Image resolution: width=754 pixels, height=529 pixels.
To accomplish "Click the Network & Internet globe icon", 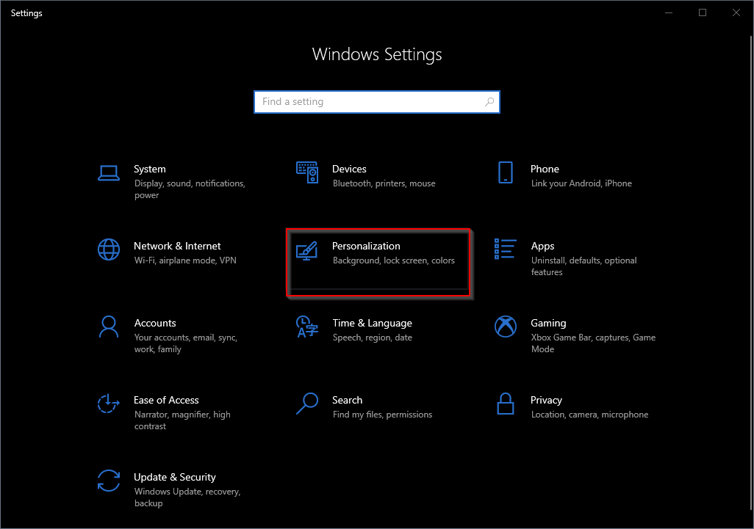I will click(109, 249).
